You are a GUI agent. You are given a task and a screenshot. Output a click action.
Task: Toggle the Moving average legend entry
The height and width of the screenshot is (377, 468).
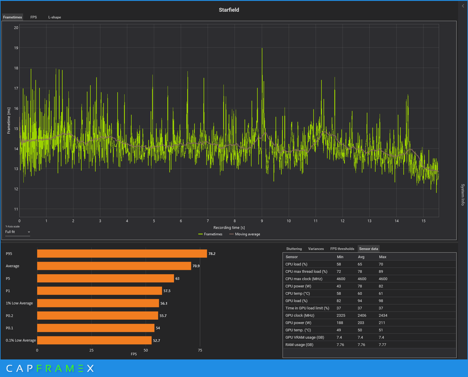tap(245, 234)
